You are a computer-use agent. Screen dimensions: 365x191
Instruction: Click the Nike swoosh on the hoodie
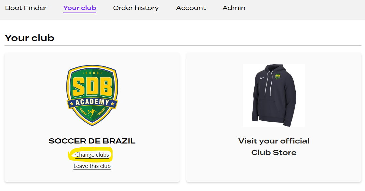[x=262, y=77]
